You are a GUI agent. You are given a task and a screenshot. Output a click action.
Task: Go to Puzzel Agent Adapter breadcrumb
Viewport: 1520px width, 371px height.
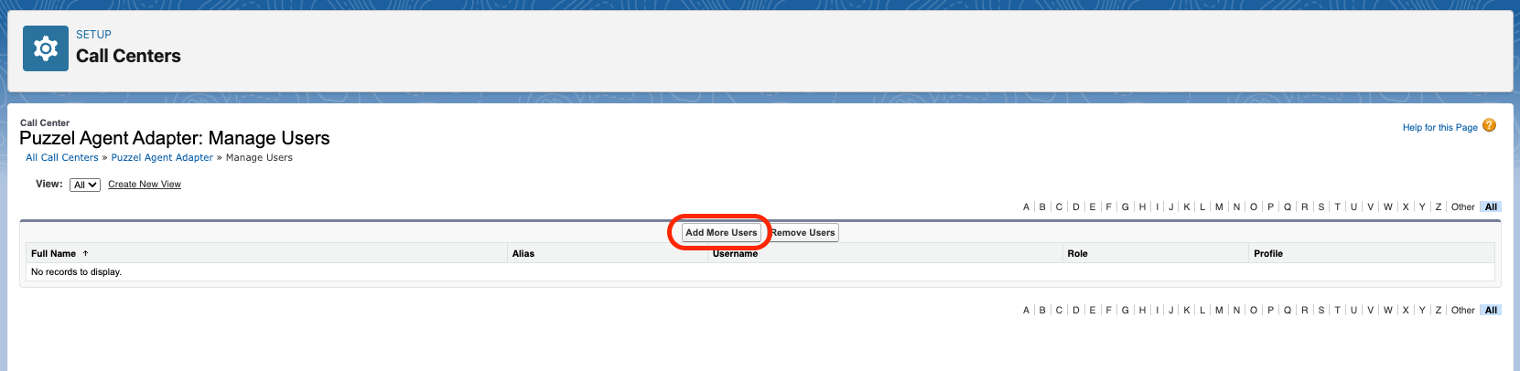coord(162,158)
